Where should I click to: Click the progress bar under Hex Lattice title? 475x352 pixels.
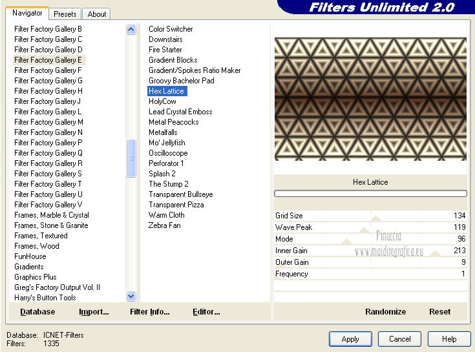(370, 193)
